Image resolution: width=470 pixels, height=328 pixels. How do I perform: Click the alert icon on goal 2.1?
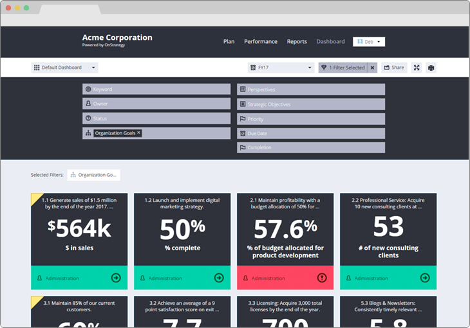pyautogui.click(x=322, y=278)
